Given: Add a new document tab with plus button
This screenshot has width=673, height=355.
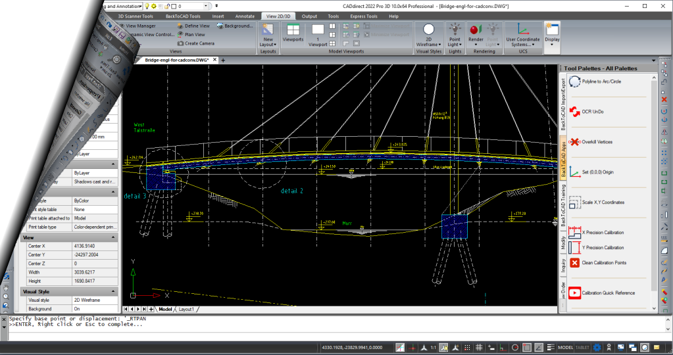Looking at the screenshot, I should point(223,60).
